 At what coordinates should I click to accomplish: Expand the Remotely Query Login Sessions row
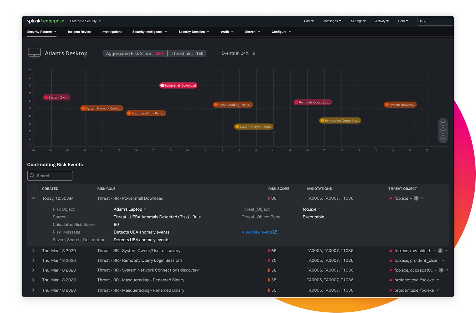pos(34,260)
